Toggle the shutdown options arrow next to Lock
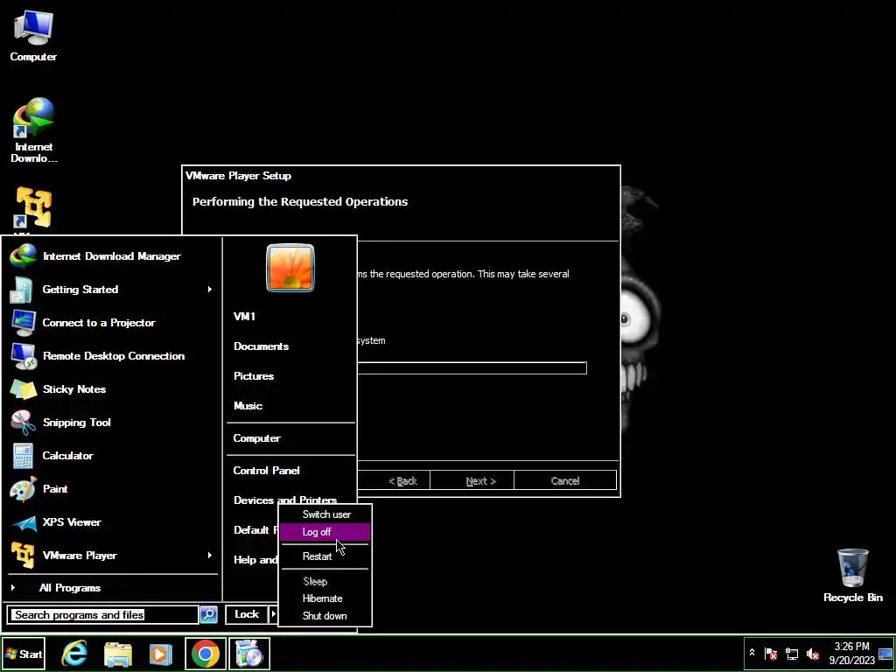Viewport: 896px width, 672px height. coord(273,614)
